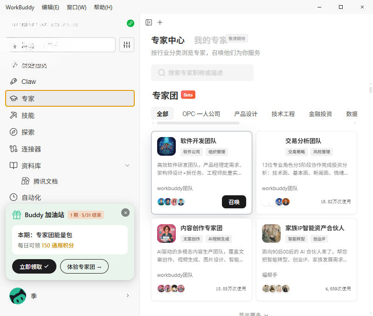Click the AI视频生成 tag
The width and height of the screenshot is (373, 316).
(219, 239)
